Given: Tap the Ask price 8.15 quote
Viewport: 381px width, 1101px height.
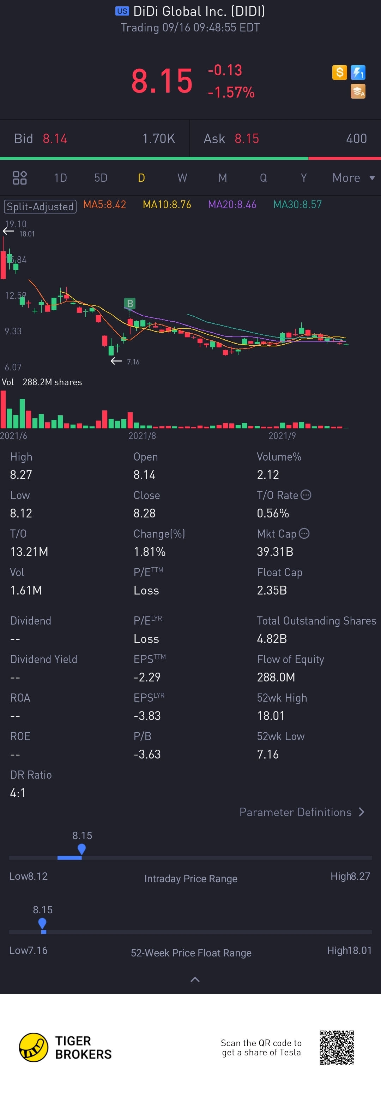Looking at the screenshot, I should point(247,139).
